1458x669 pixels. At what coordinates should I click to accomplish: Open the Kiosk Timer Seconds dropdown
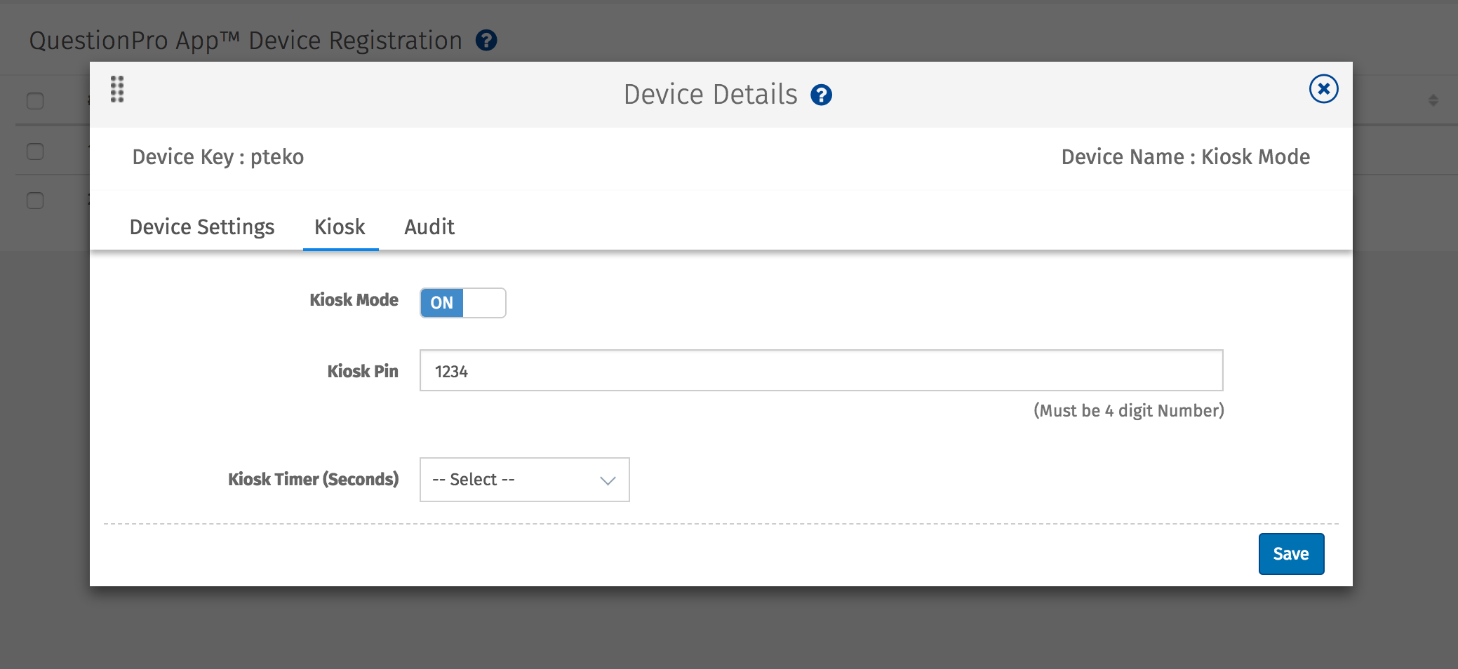click(524, 479)
